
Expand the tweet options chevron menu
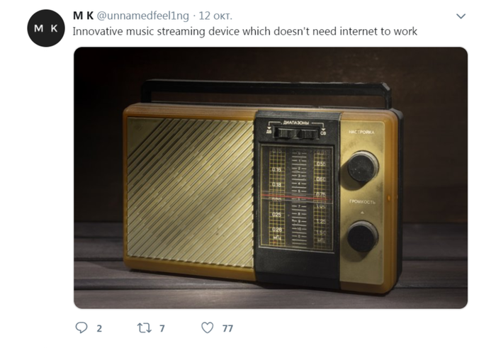pos(461,16)
